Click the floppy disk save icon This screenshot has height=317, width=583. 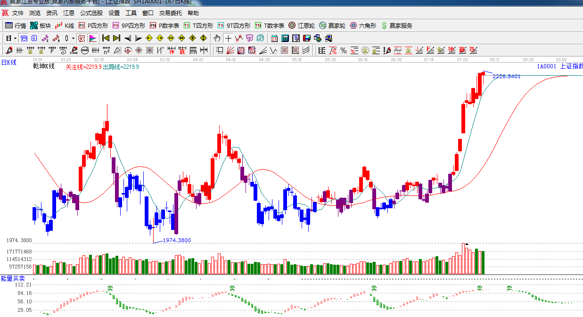(307, 38)
